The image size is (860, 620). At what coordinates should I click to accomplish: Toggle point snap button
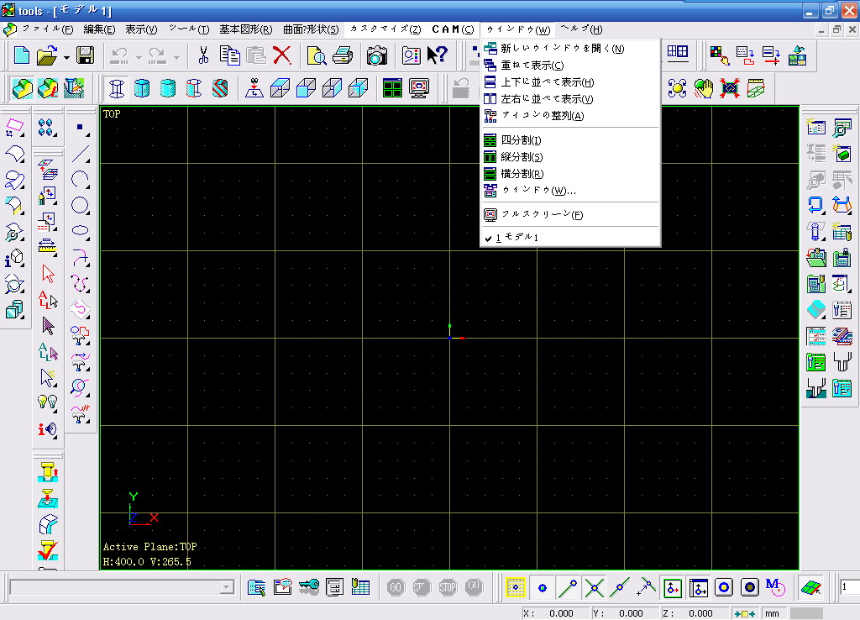(542, 587)
